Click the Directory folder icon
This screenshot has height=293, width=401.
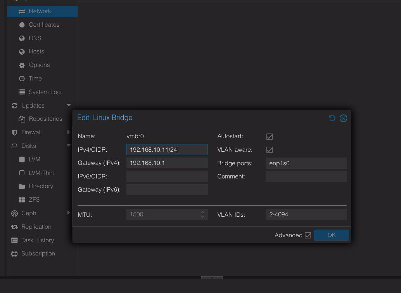click(22, 186)
